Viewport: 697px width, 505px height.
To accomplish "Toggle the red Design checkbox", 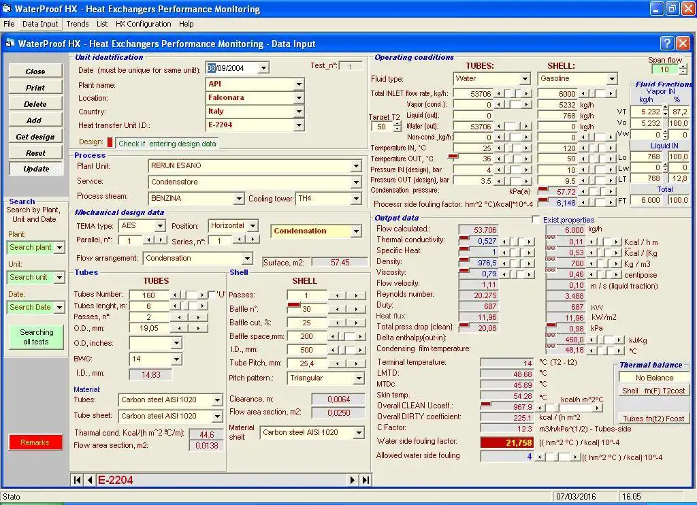I will [110, 142].
